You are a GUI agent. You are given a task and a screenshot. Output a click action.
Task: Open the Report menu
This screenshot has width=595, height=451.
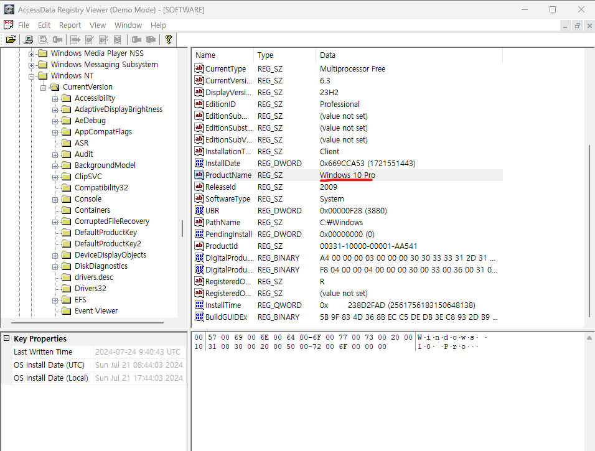70,25
